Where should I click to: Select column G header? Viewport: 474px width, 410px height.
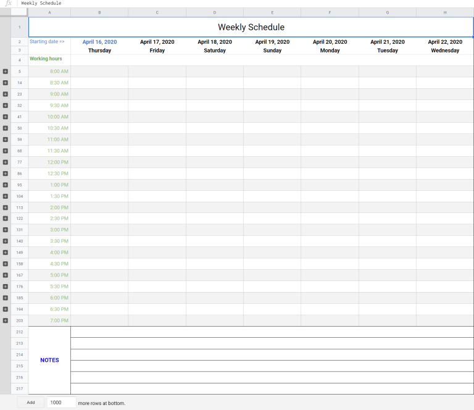[388, 12]
